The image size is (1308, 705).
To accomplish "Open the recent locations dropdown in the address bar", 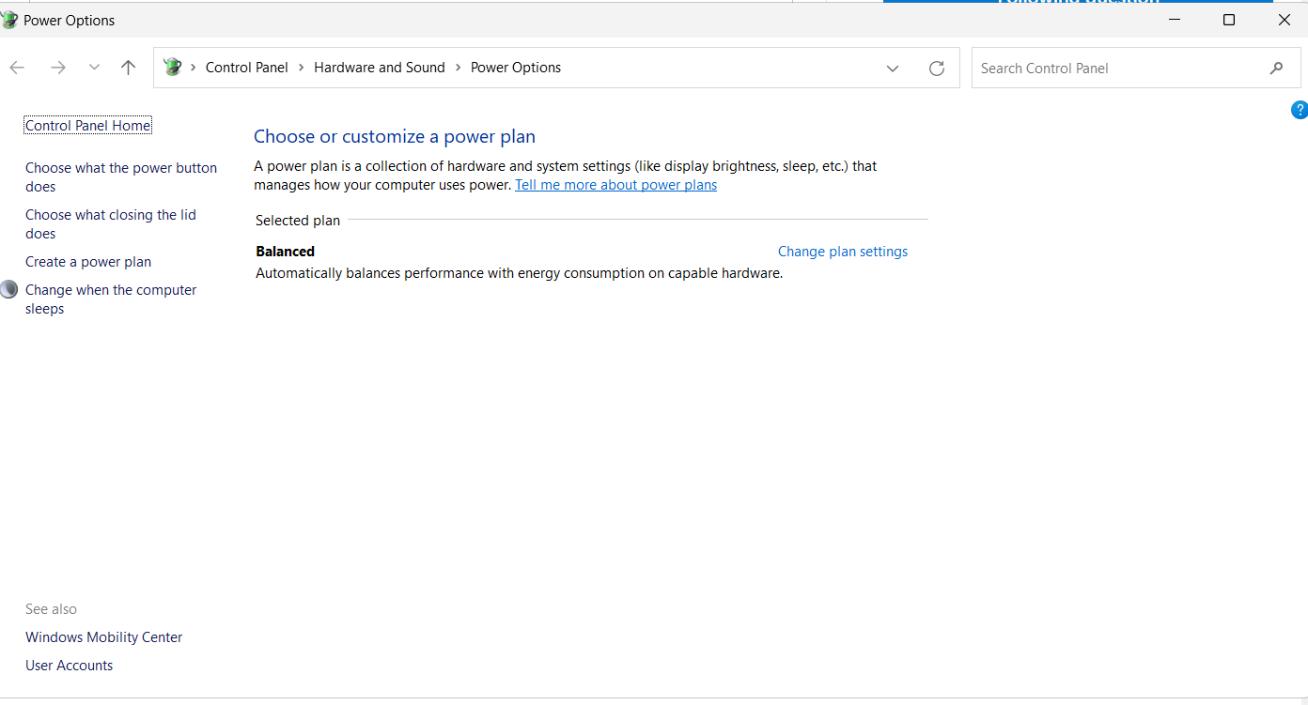I will click(892, 68).
